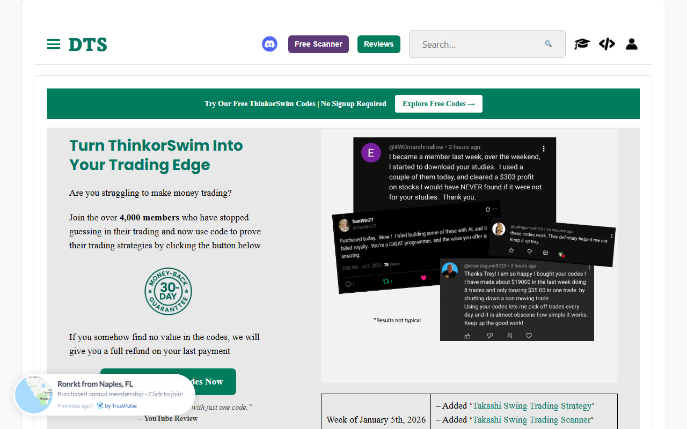
Task: Open Takashi Swing Trading Strategy link
Action: pos(532,406)
